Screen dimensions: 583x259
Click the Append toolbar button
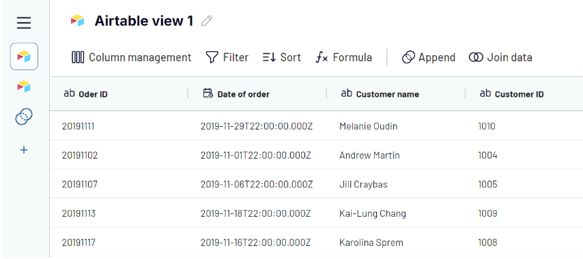pos(428,57)
